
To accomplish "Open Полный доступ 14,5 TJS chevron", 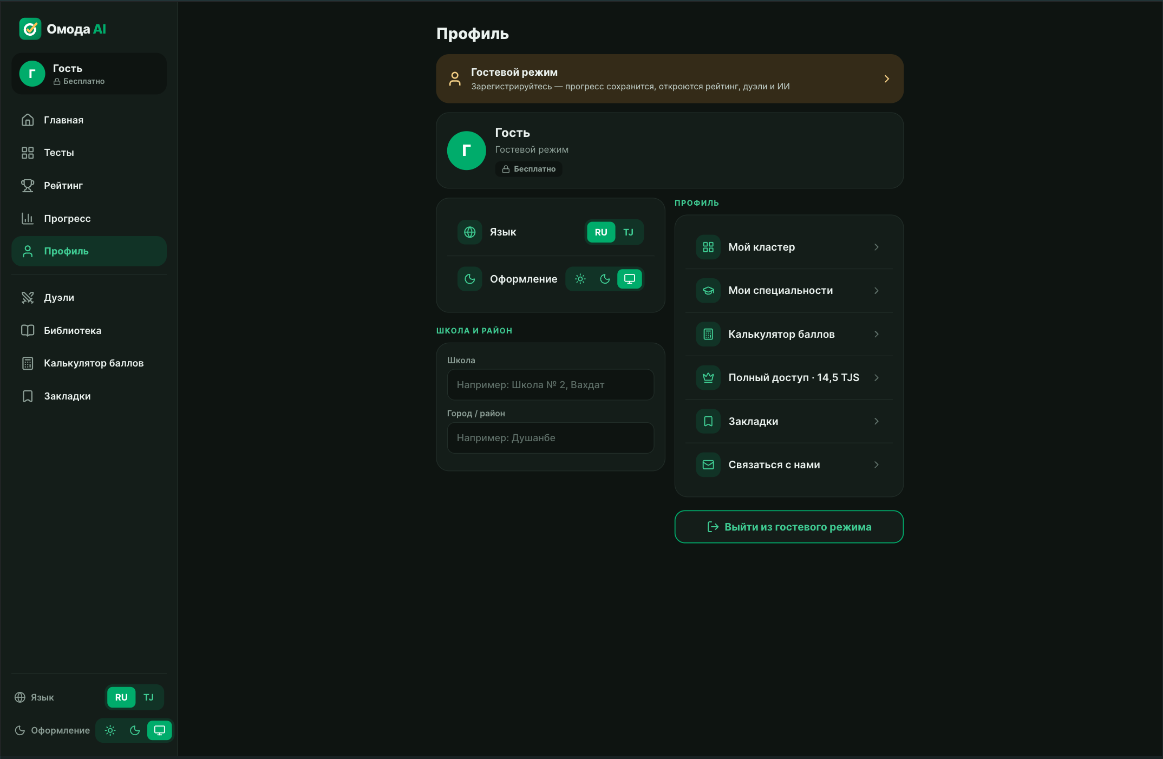I will point(877,378).
